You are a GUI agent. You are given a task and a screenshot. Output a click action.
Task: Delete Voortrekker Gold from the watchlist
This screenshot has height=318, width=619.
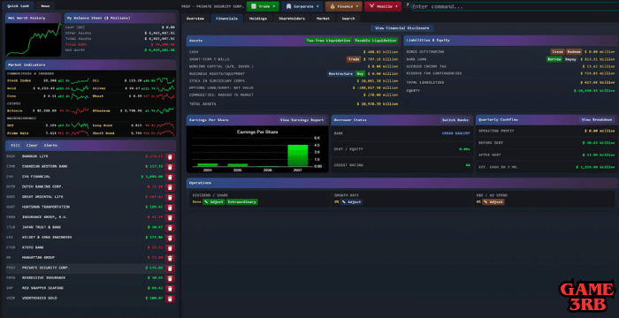(x=170, y=299)
